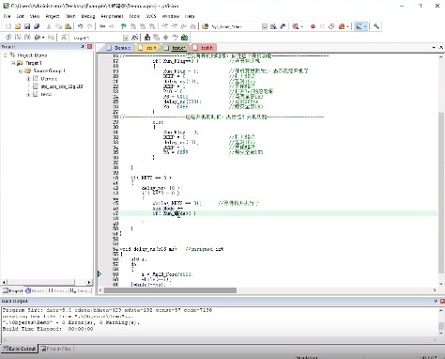Image resolution: width=445 pixels, height=359 pixels.
Task: Expand the Target 1 tree node
Action: (13, 63)
